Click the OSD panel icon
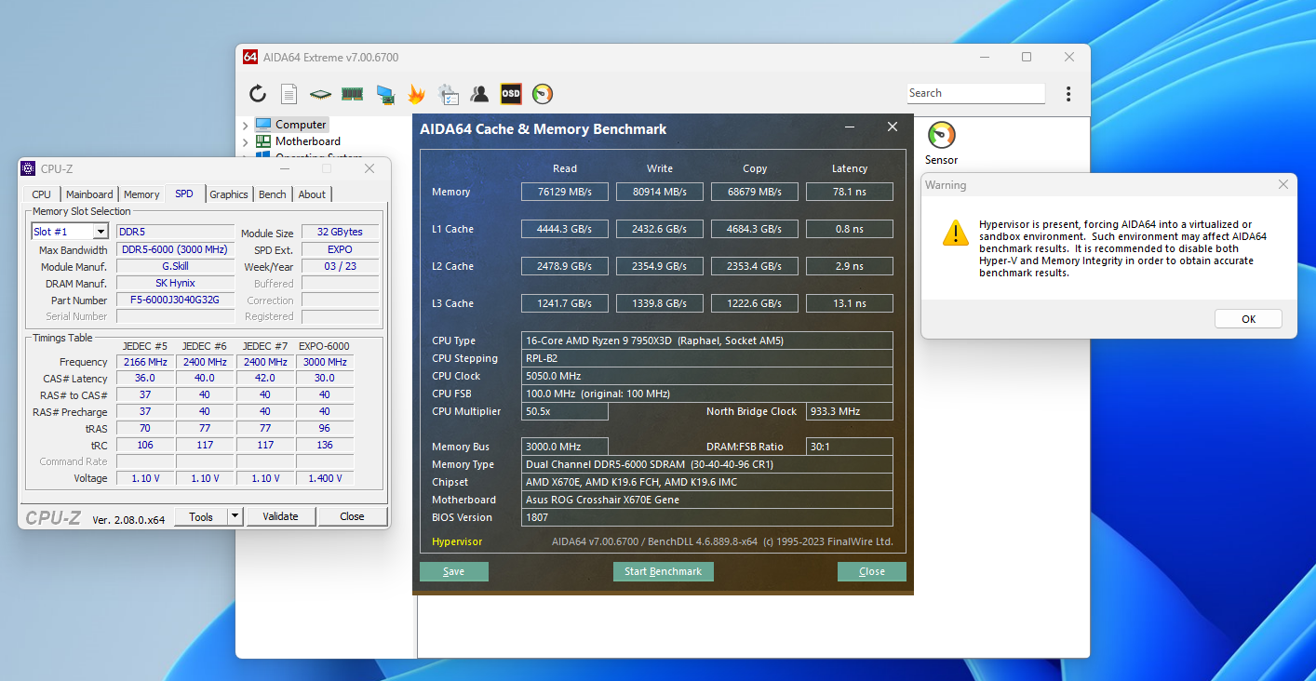Image resolution: width=1316 pixels, height=681 pixels. pos(511,94)
